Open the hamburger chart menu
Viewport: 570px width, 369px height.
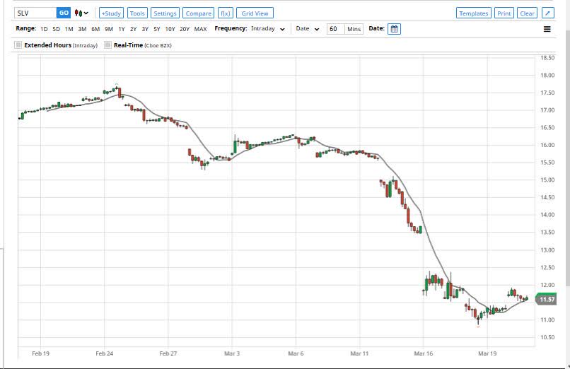point(547,29)
